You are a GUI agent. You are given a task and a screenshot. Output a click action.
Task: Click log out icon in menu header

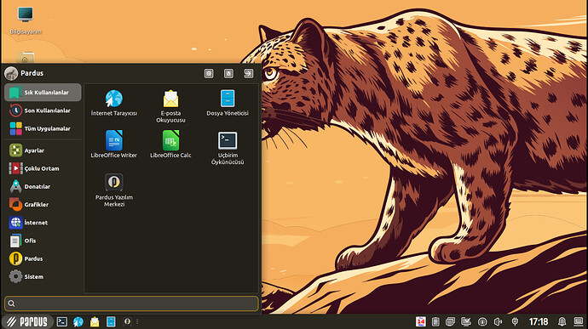coord(249,73)
